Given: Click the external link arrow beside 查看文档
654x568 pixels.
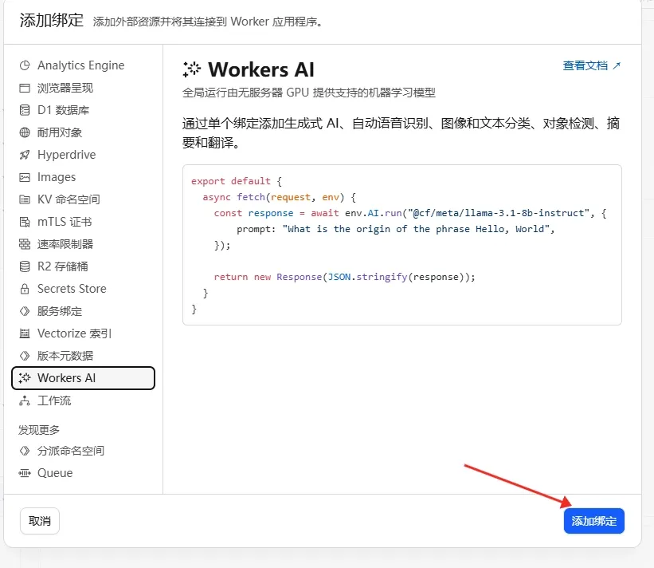Looking at the screenshot, I should 617,65.
